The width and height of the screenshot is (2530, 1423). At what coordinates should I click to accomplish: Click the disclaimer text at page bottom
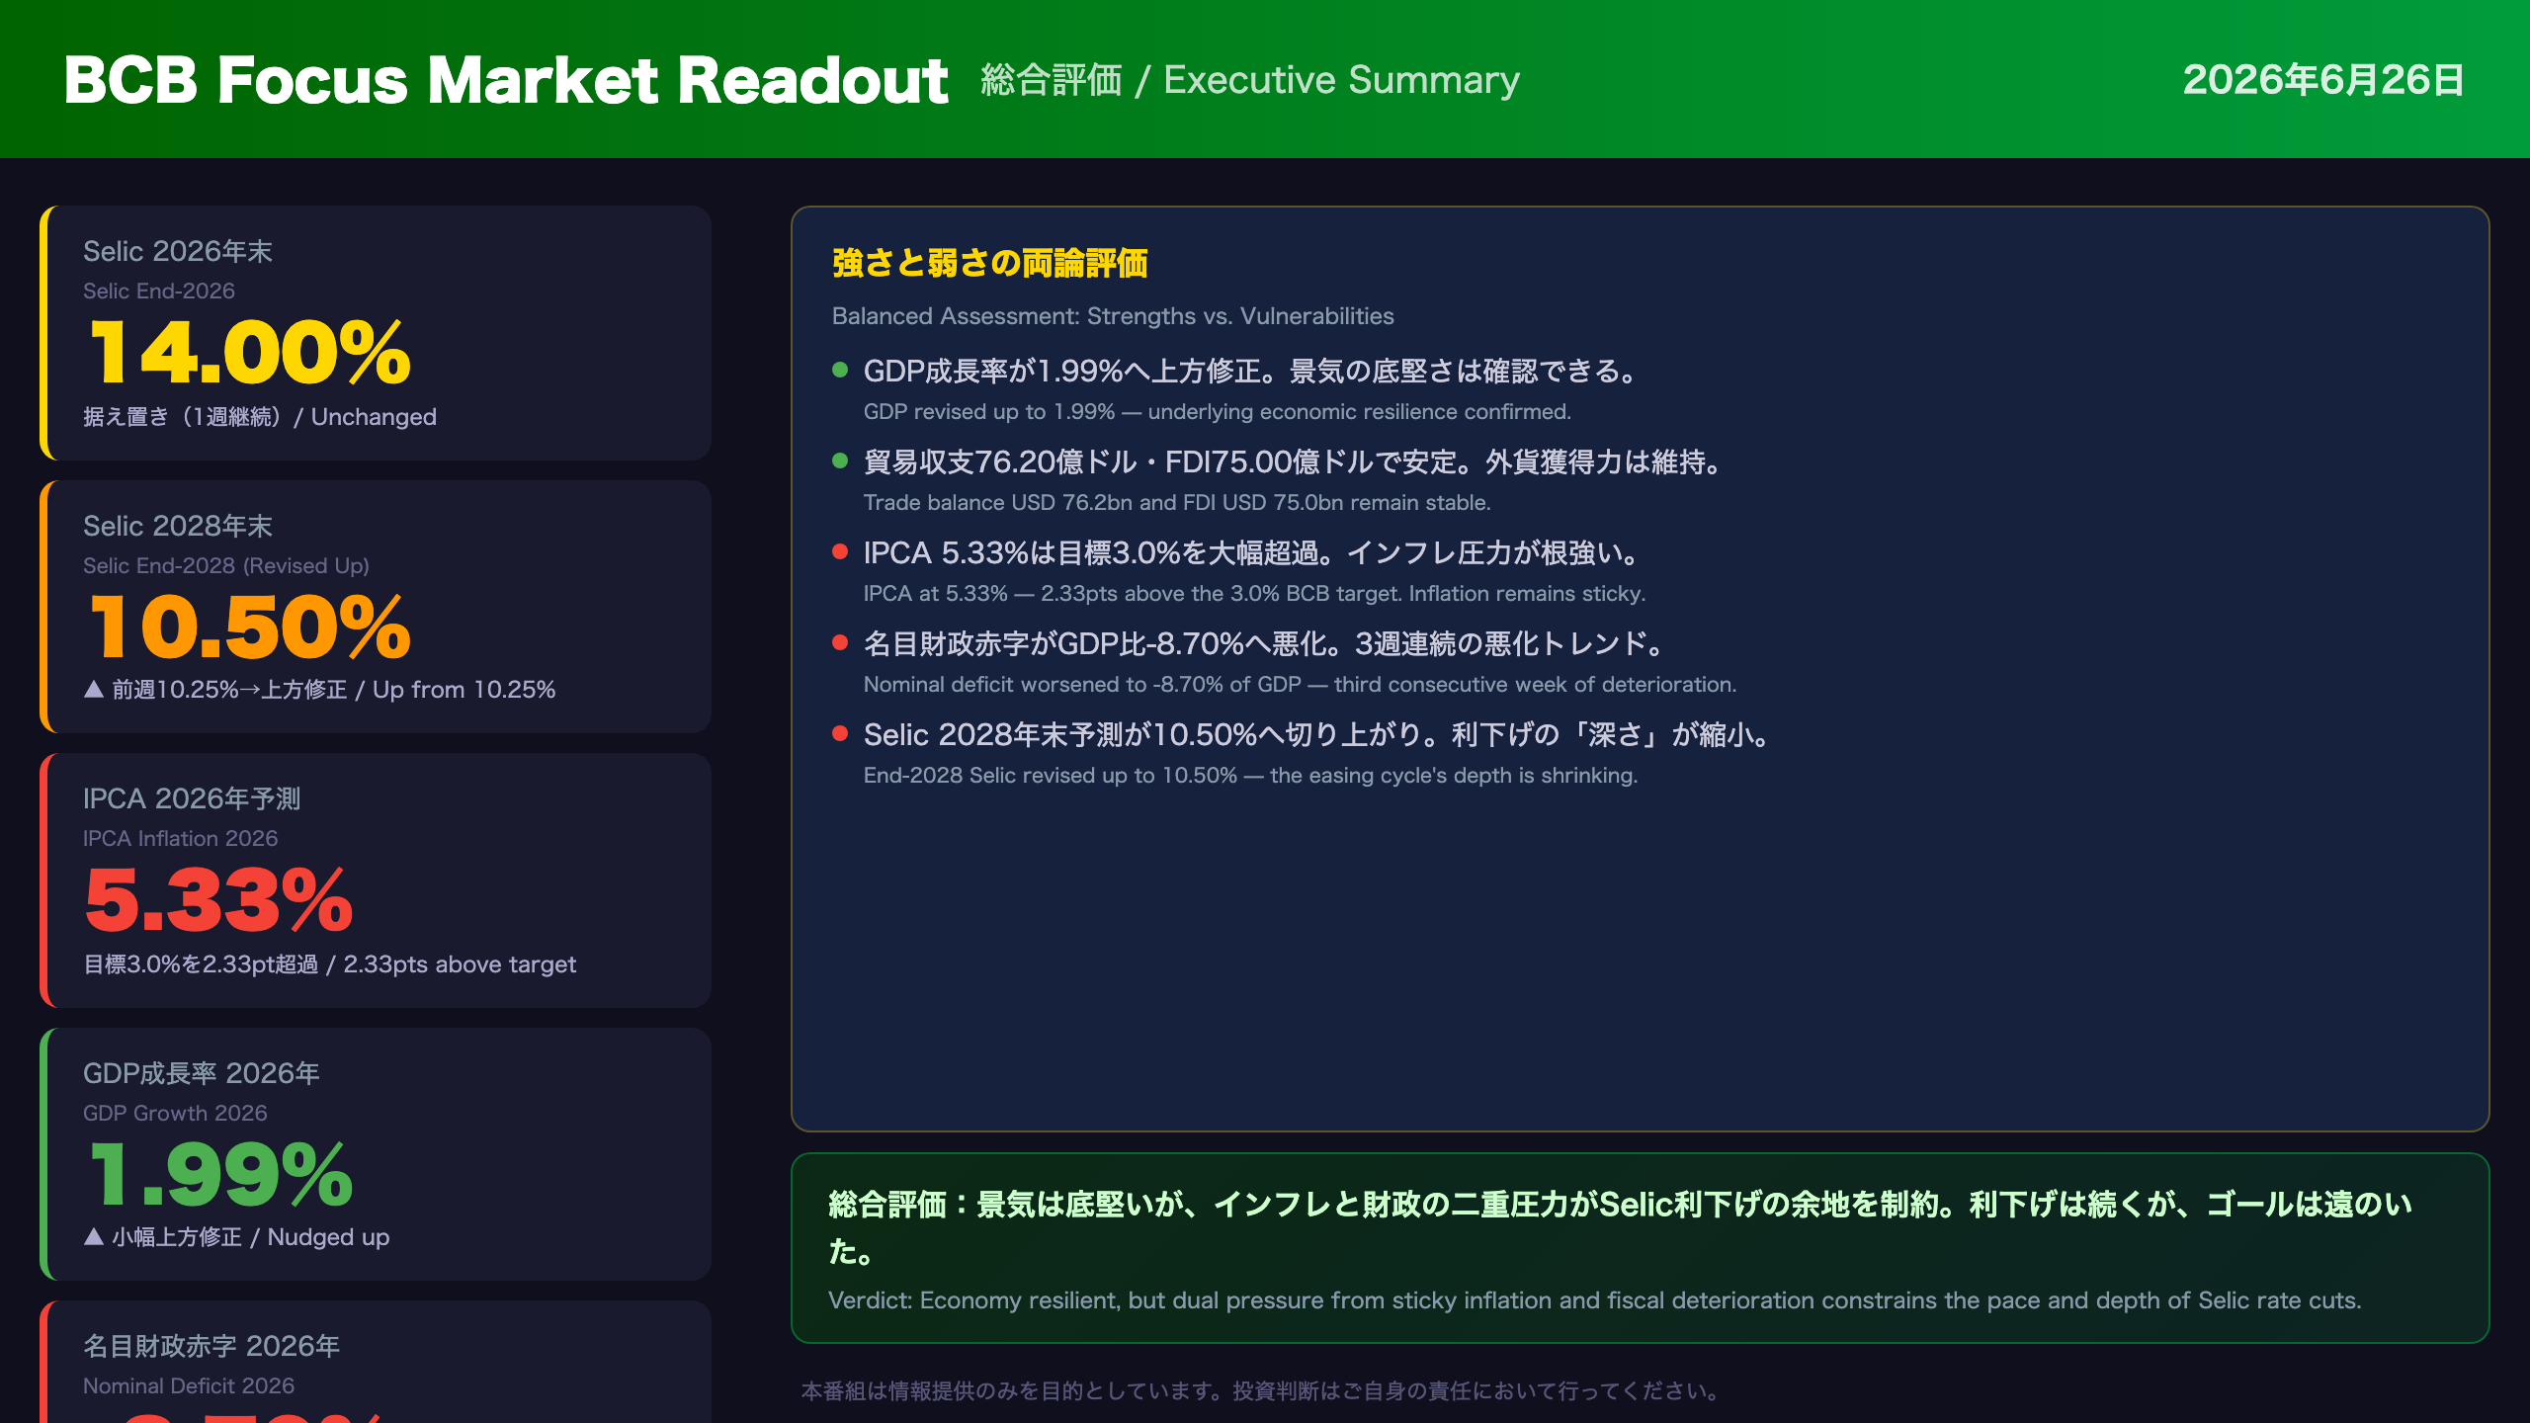[1260, 1390]
